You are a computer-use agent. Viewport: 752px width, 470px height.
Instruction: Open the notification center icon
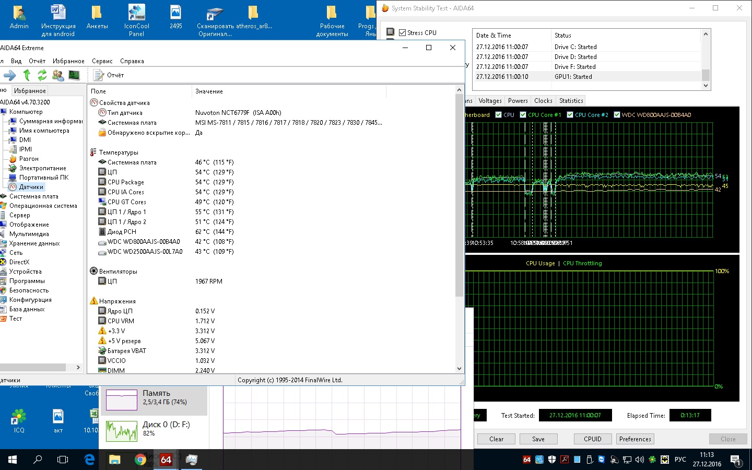[x=736, y=460]
